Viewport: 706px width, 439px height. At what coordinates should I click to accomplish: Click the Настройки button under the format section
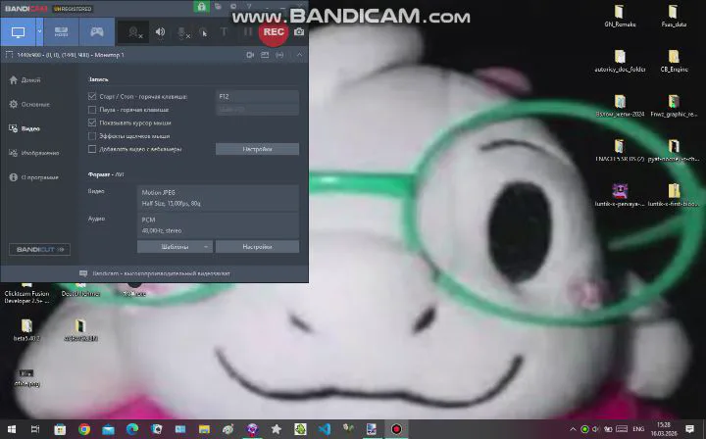[x=257, y=247]
